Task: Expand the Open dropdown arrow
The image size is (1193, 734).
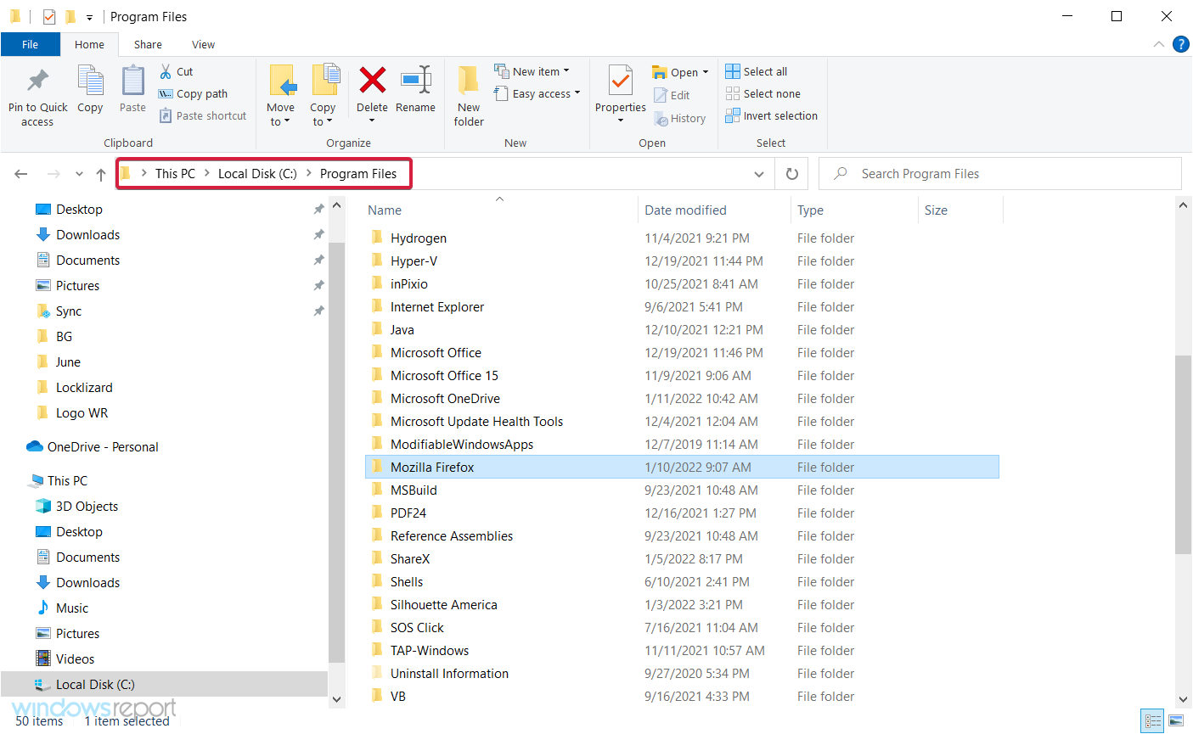Action: pyautogui.click(x=705, y=73)
